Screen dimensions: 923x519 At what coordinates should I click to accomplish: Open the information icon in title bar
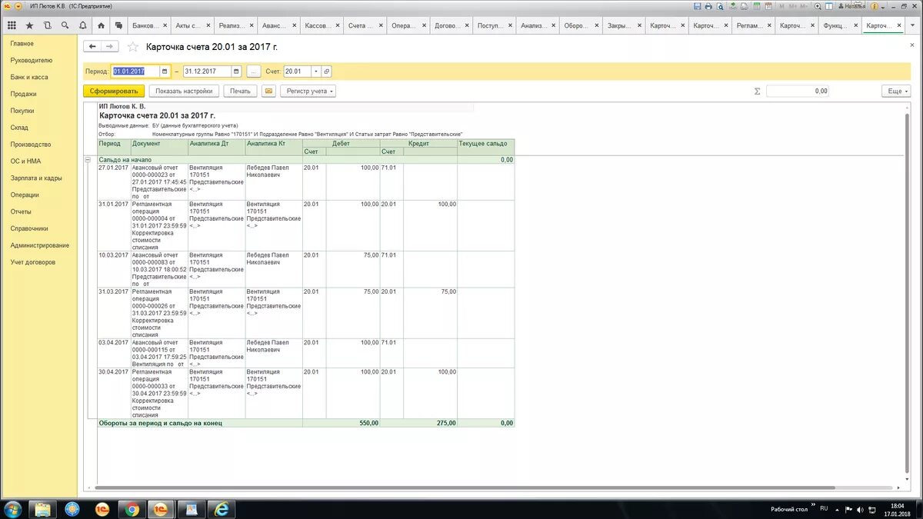pyautogui.click(x=874, y=5)
